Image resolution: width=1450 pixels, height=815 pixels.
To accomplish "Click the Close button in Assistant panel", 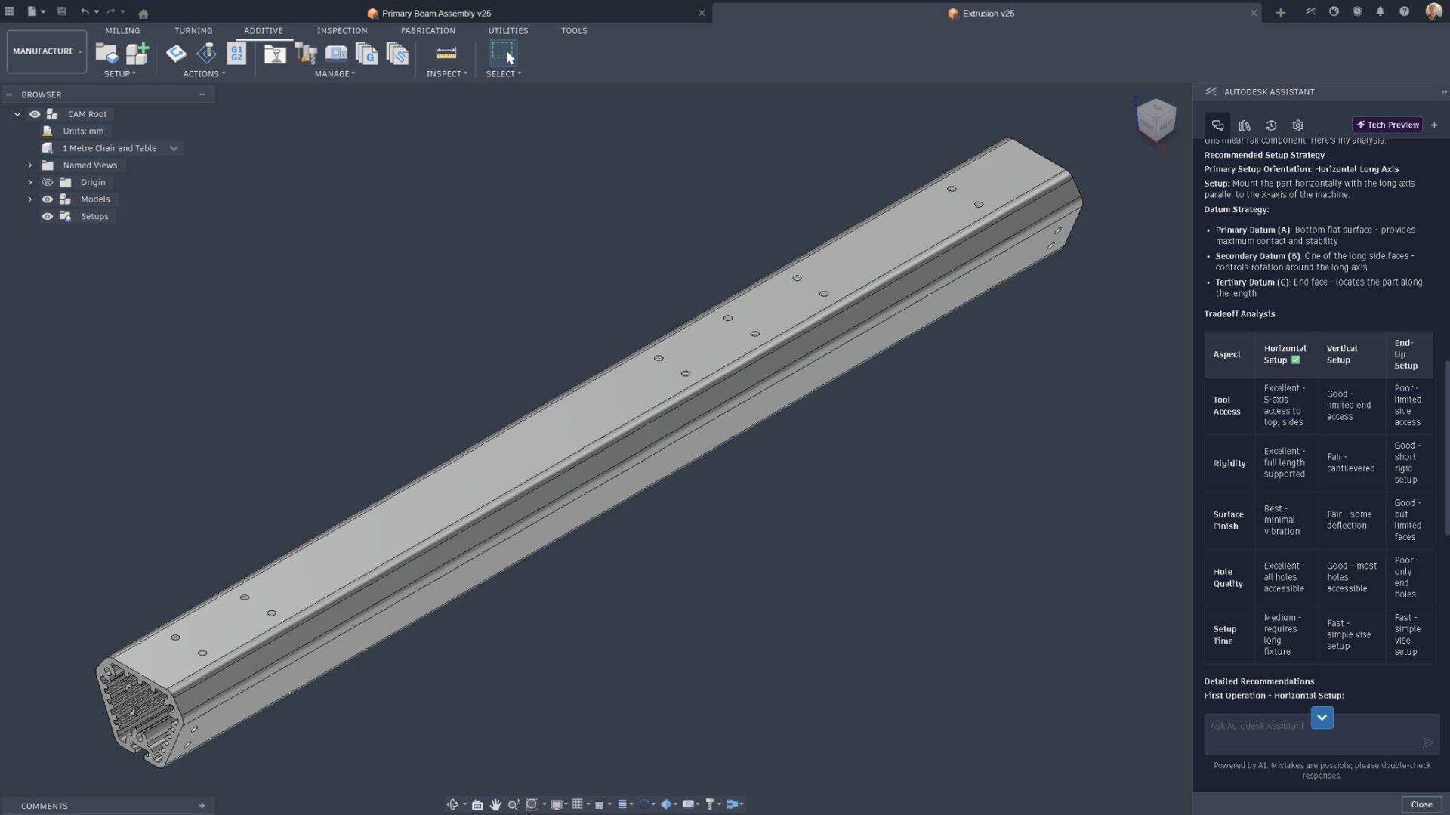I will [1421, 804].
